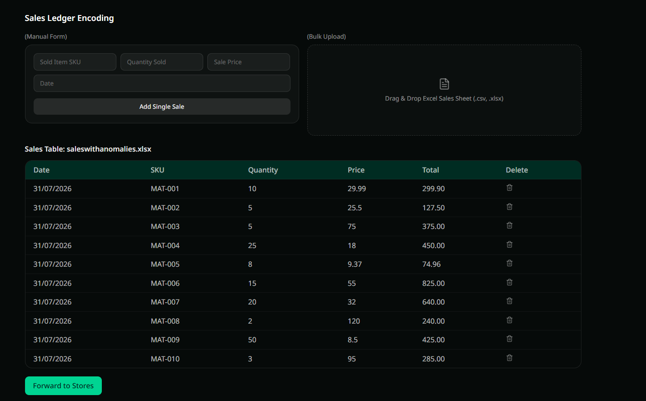Forward to Stores button
The width and height of the screenshot is (646, 401).
(63, 386)
